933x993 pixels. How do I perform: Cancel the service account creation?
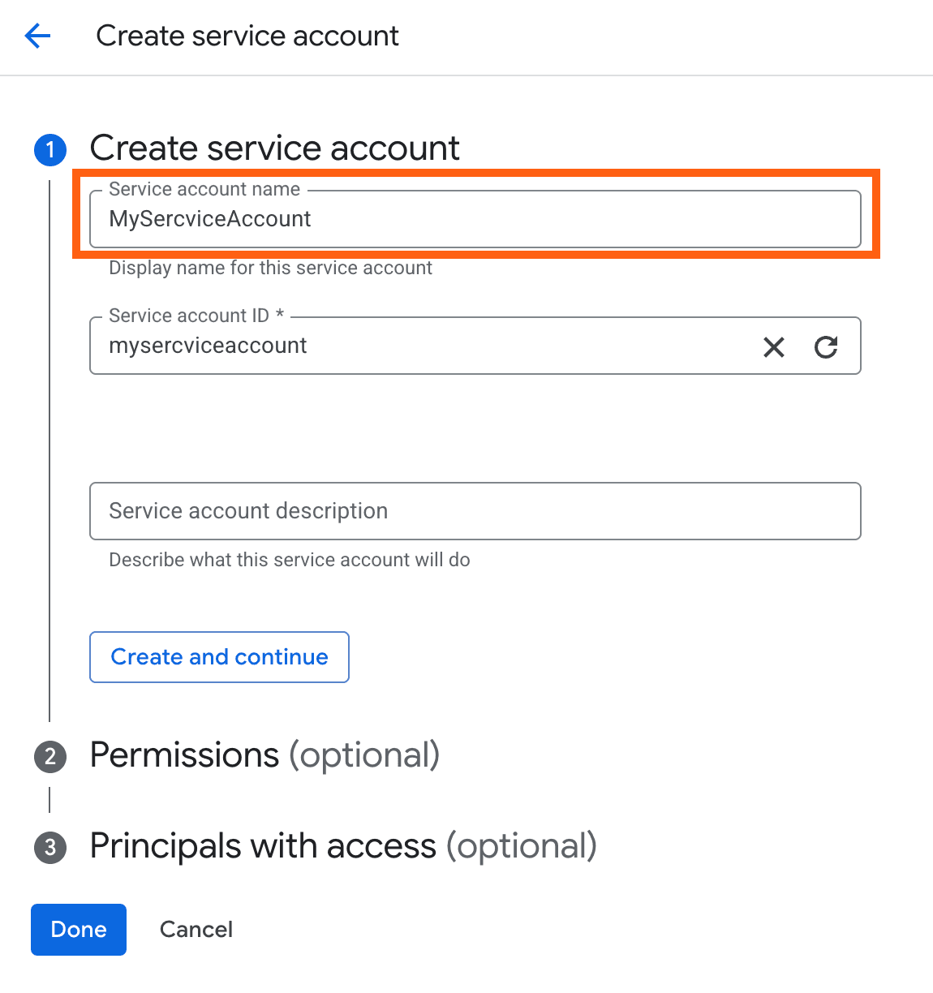pos(196,929)
